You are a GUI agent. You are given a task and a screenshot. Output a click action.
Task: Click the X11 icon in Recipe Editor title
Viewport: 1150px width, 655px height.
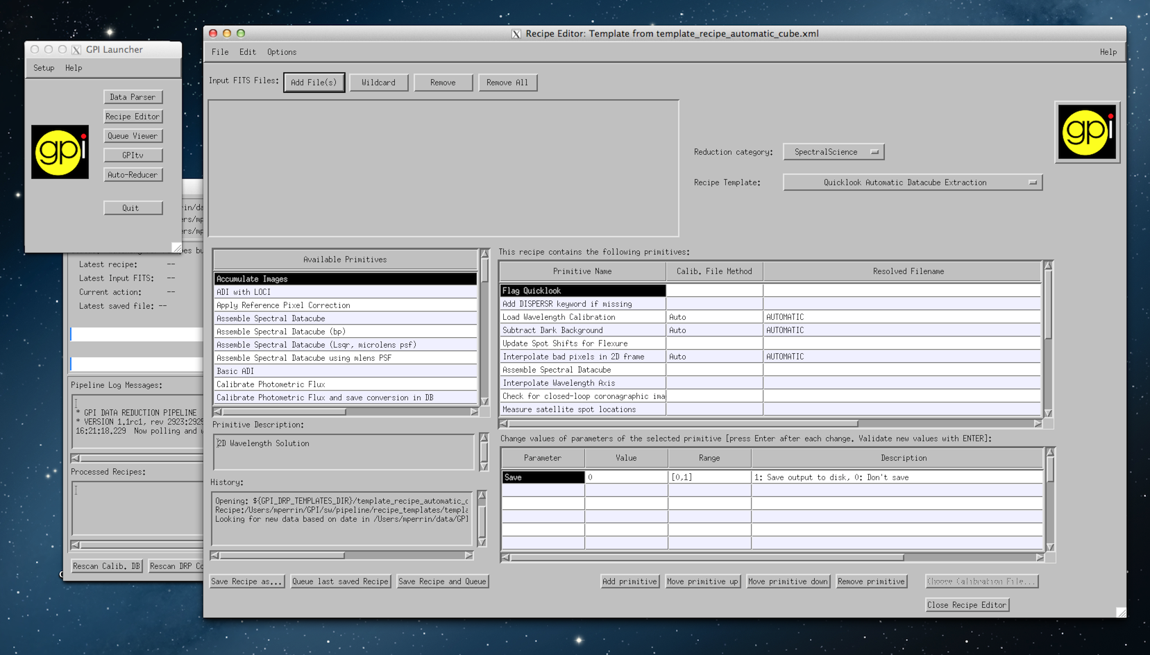[516, 34]
